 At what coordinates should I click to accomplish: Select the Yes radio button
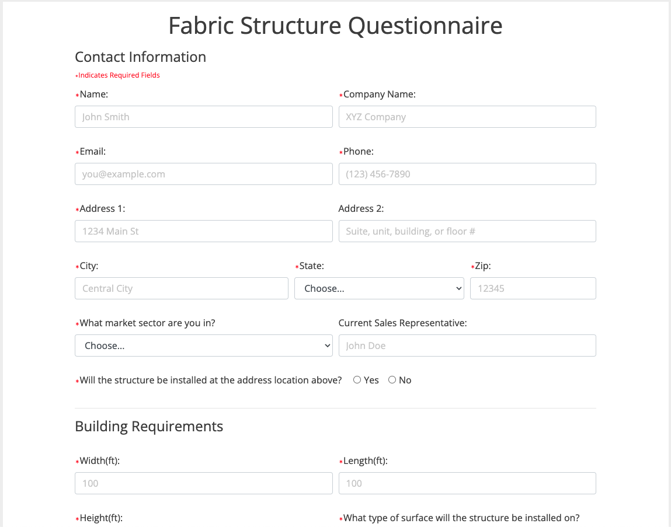(x=357, y=380)
